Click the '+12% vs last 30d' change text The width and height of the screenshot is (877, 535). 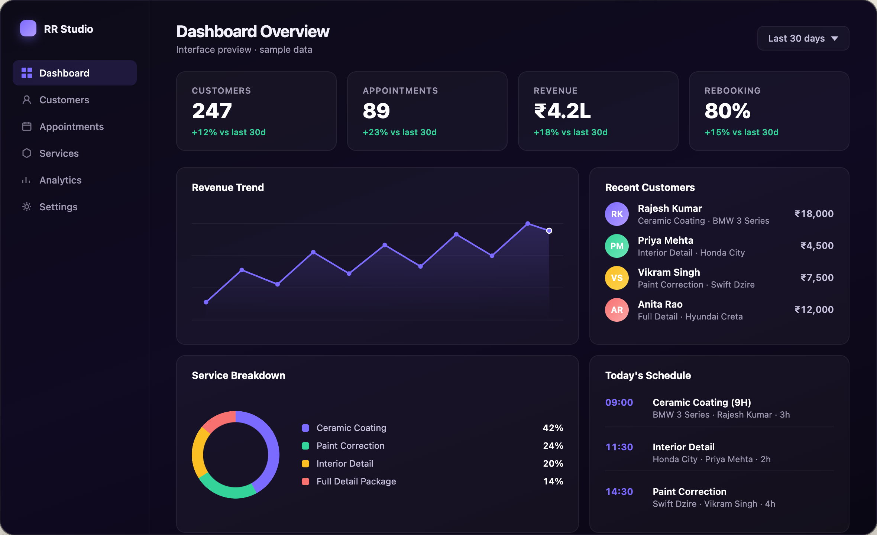pyautogui.click(x=229, y=132)
